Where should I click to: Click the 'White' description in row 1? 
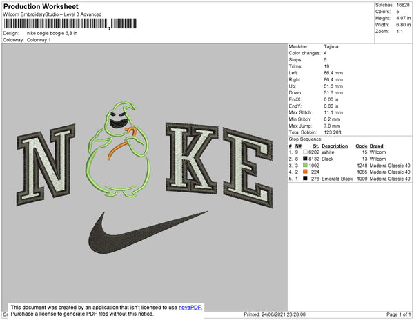click(328, 152)
